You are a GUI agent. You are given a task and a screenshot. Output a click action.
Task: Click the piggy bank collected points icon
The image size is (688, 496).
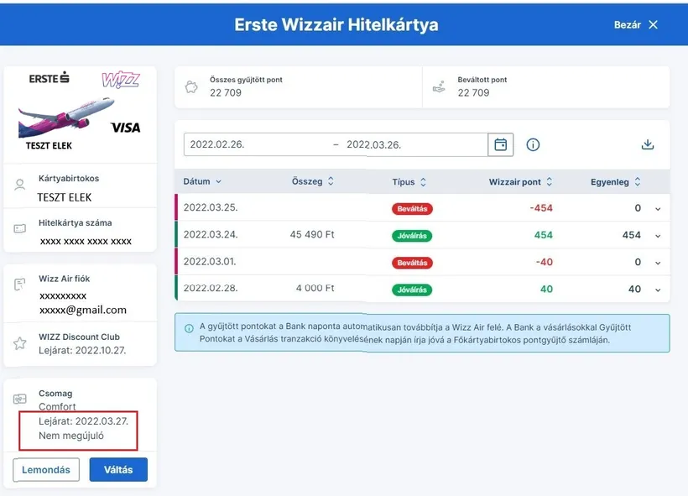click(x=192, y=86)
